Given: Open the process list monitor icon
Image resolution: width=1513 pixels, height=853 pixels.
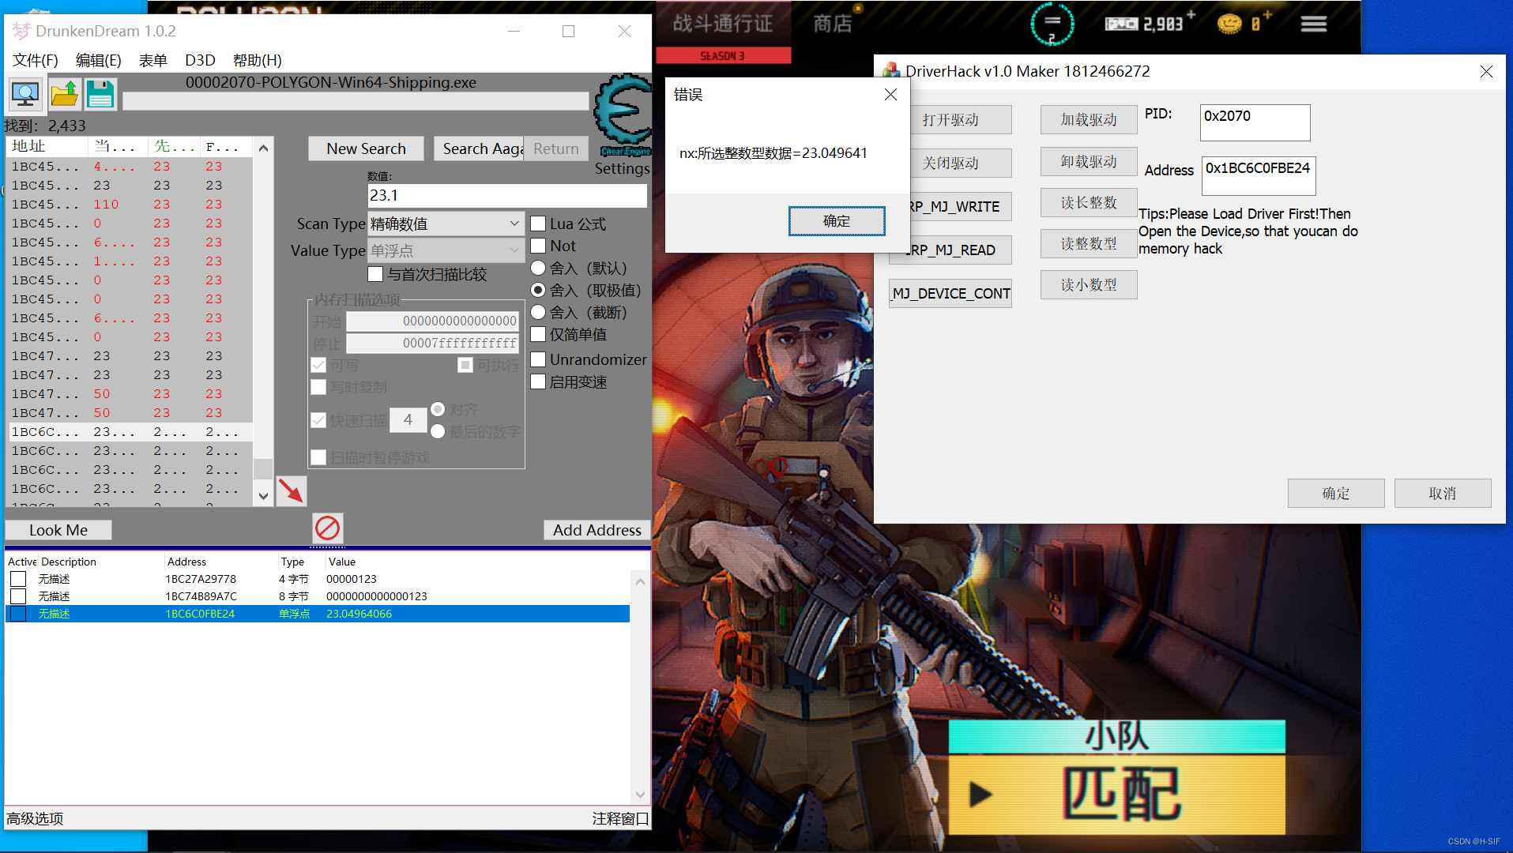Looking at the screenshot, I should click(x=25, y=94).
